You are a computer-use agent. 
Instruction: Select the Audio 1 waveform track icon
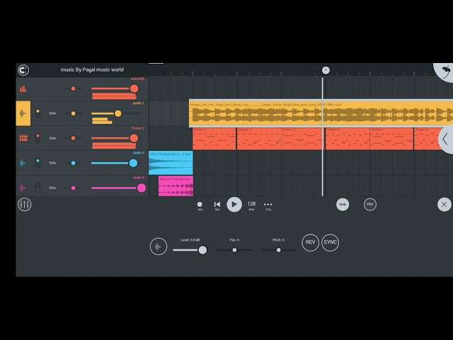[23, 113]
